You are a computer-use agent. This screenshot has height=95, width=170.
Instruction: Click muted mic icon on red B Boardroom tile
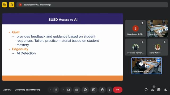[142, 23]
